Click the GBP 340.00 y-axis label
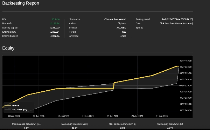This screenshot has width=210, height=130. [186, 79]
